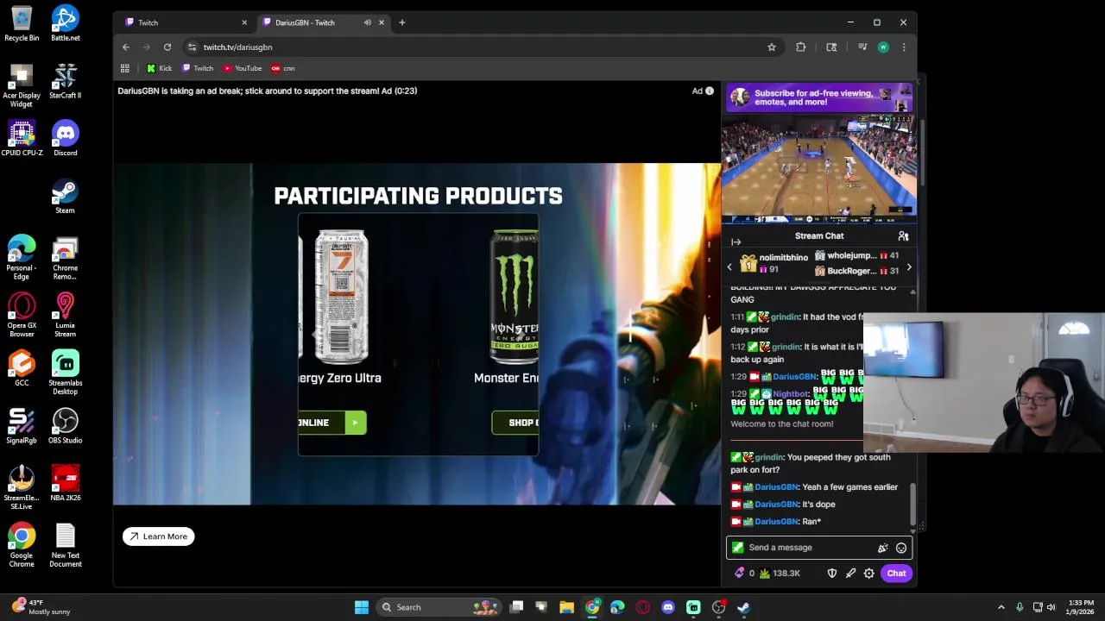Select the Opera GX Browser desktop icon
The width and height of the screenshot is (1105, 621).
(x=22, y=316)
